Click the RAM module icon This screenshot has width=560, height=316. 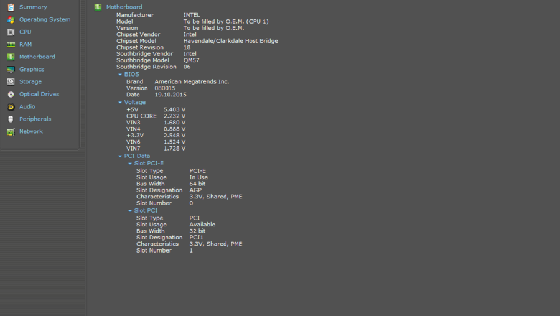pyautogui.click(x=11, y=45)
